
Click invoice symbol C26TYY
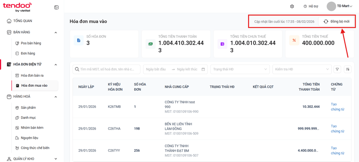[114, 151]
